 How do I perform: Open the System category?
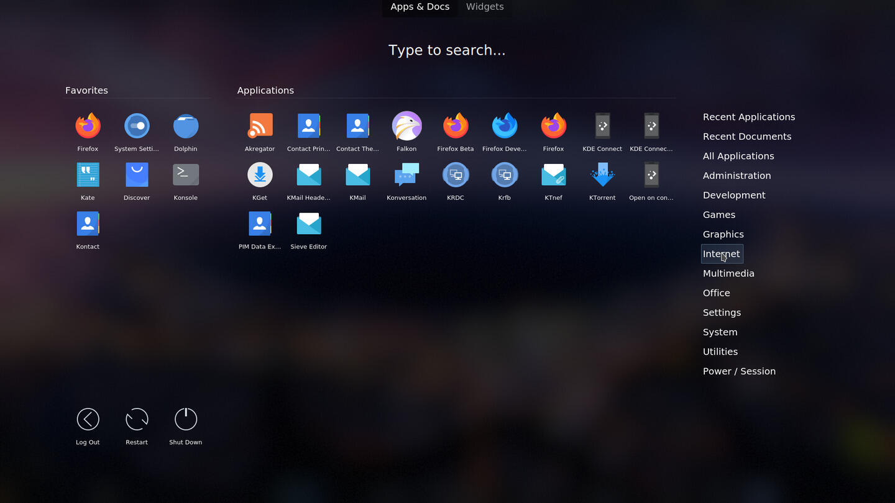[720, 332]
